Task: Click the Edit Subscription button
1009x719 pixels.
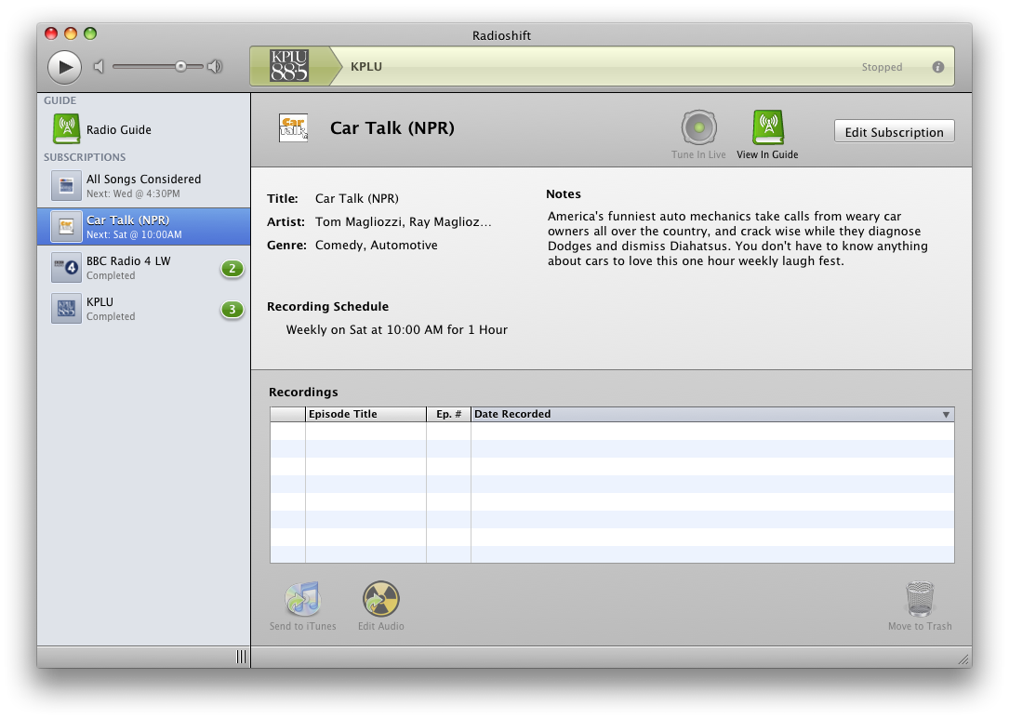Action: click(894, 132)
